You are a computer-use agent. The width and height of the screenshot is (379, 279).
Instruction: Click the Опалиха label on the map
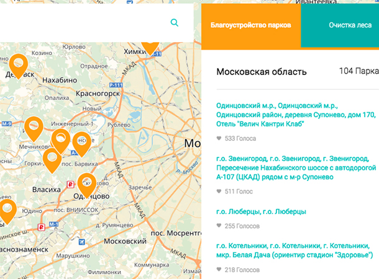pos(57,98)
